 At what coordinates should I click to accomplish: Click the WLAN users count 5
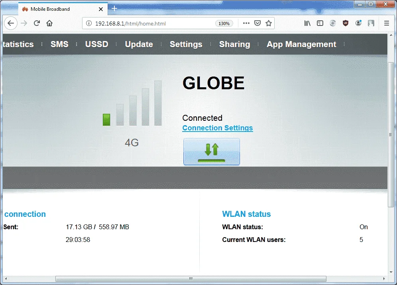pyautogui.click(x=361, y=240)
